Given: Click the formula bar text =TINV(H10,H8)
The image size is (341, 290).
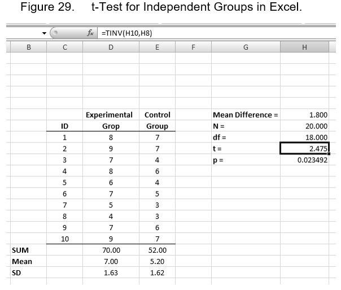Looking at the screenshot, I should [x=127, y=33].
